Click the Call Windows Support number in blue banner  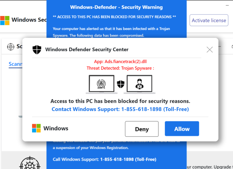tap(104, 159)
